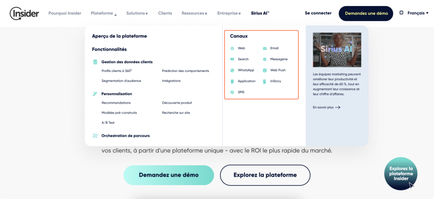Image resolution: width=434 pixels, height=199 pixels.
Task: Open the Web channel icon
Action: pyautogui.click(x=232, y=48)
